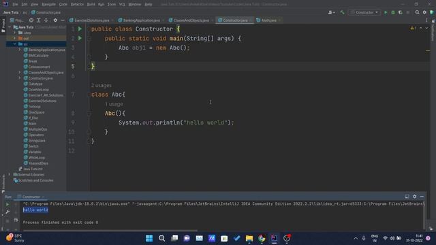Hide the Run panel with minus icon
Screen dimensions: 436x245
pyautogui.click(x=422, y=197)
